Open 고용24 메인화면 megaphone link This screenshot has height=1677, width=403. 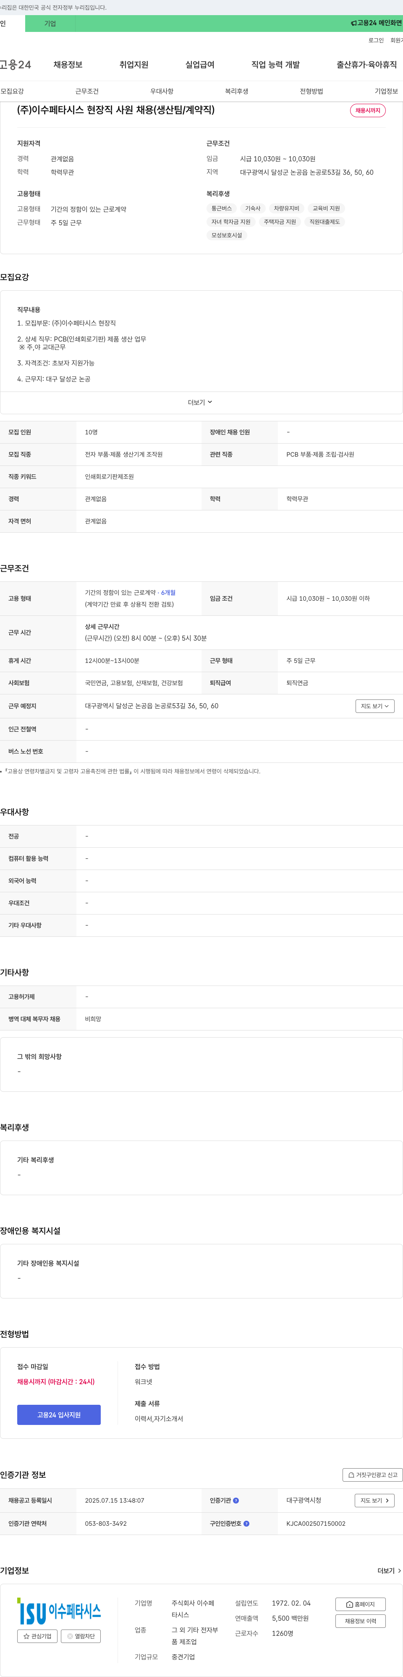[376, 24]
